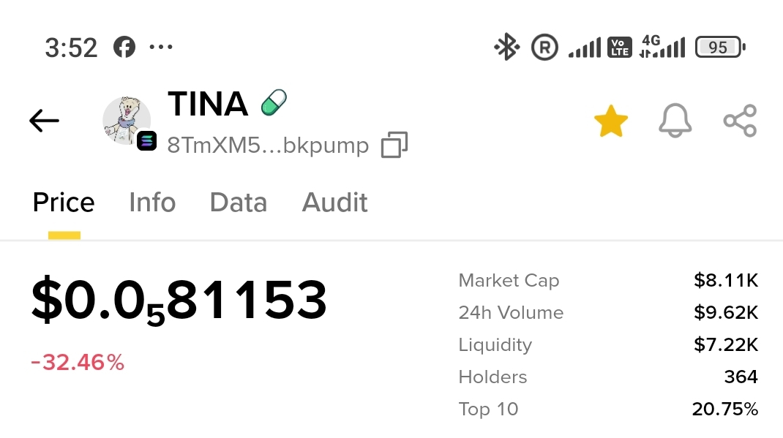783x438 pixels.
Task: Tap the green pill pump icon
Action: tap(274, 102)
